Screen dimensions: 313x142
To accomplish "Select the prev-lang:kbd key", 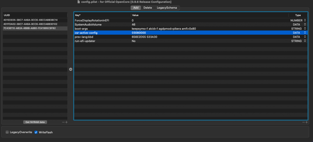I will click(84, 37).
